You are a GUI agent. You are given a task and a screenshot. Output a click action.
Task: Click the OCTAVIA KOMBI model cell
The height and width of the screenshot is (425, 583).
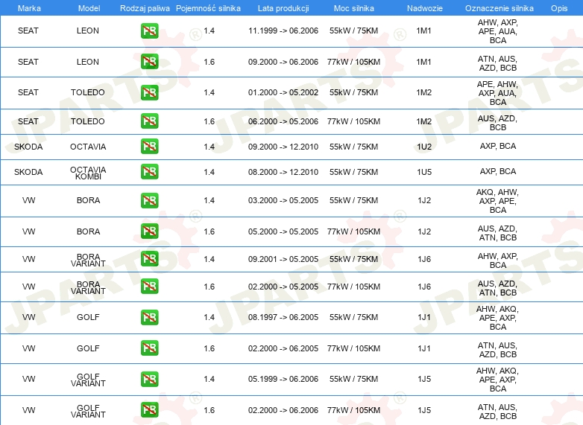click(x=88, y=173)
